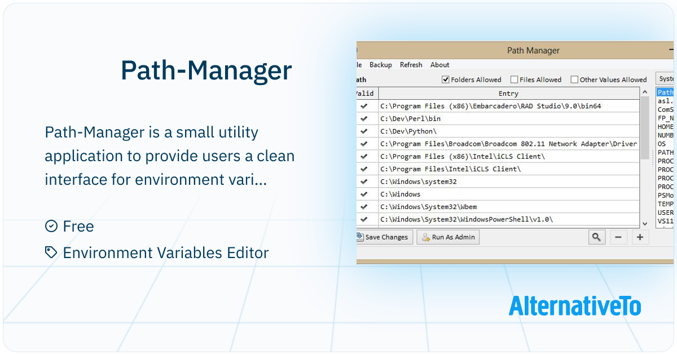This screenshot has height=355, width=677.
Task: Select the Program Files (x86) Intel iCLS Client entry
Action: pos(508,156)
